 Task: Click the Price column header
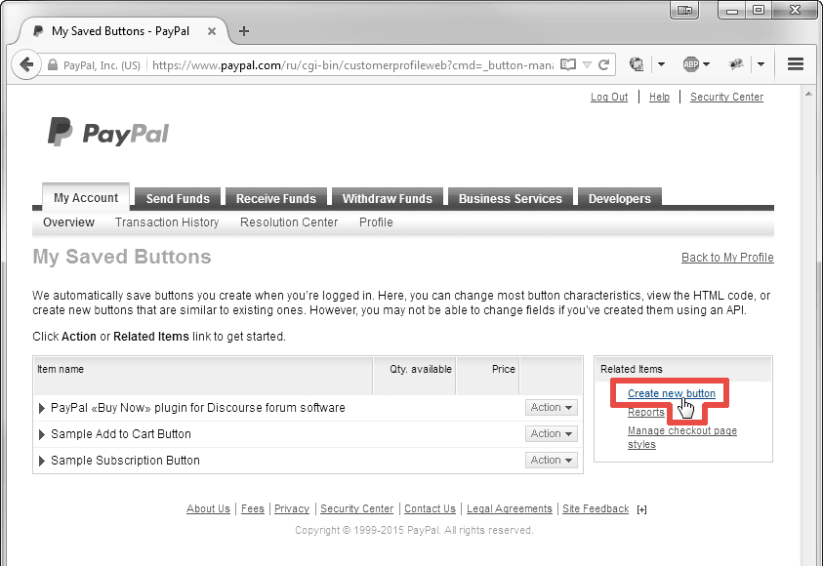(x=487, y=375)
